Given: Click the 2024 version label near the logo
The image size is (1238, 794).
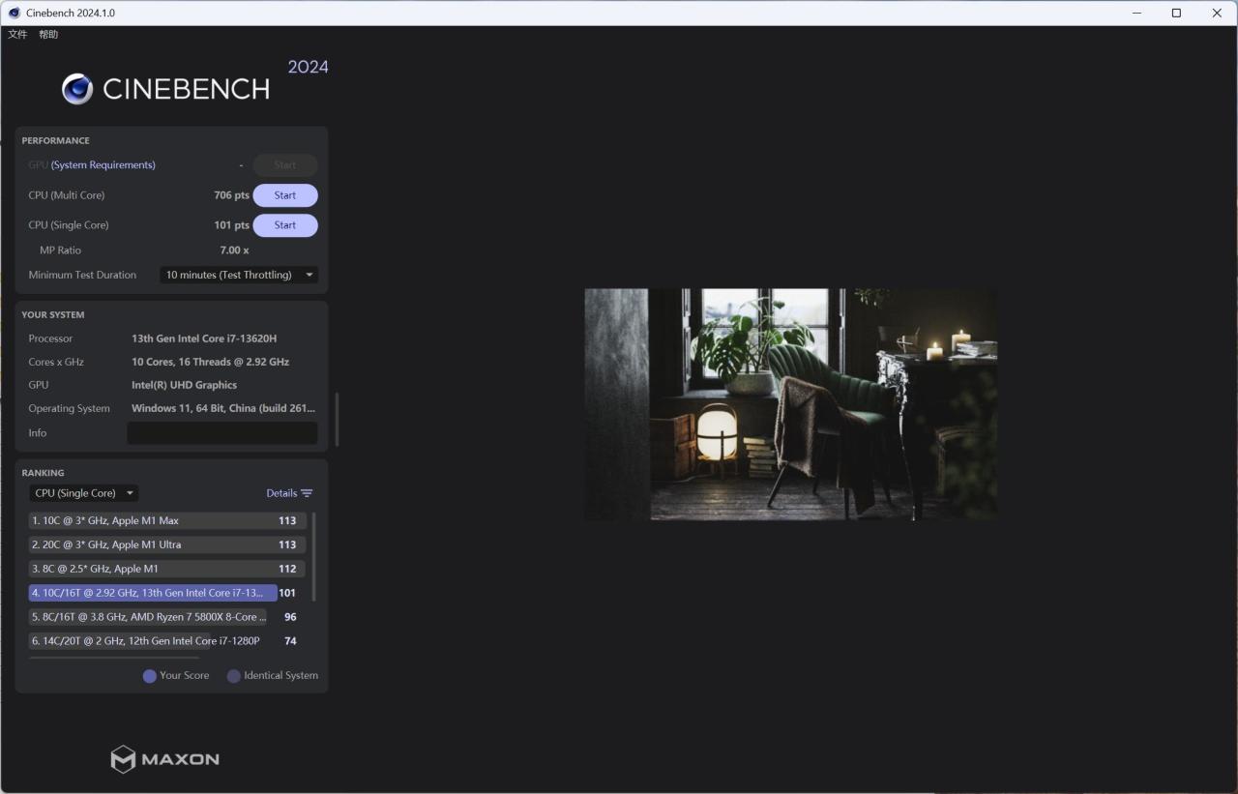Looking at the screenshot, I should [x=308, y=67].
